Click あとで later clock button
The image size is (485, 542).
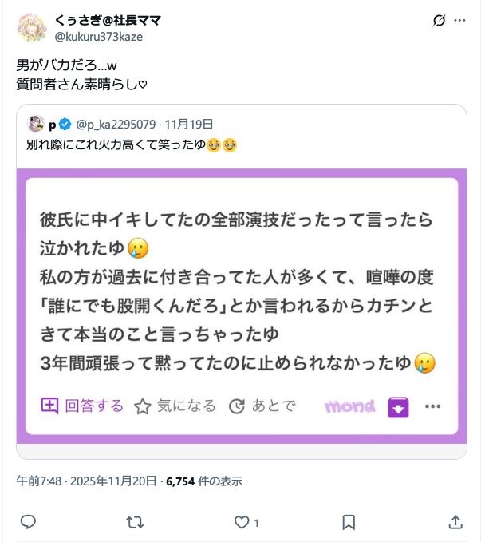pos(262,406)
